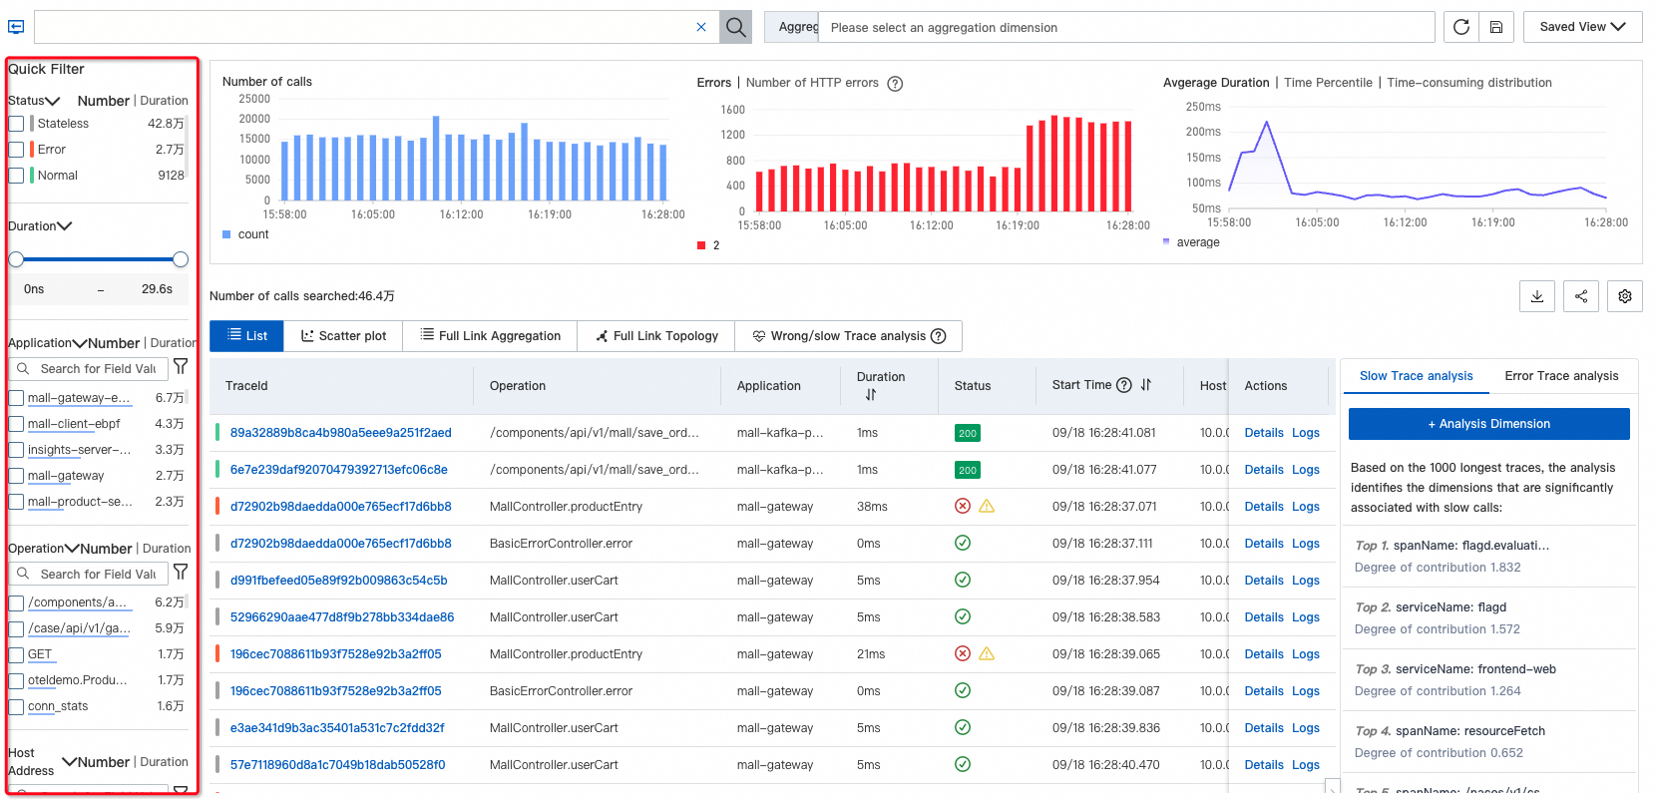The image size is (1658, 799).
Task: Check the insights-server application checkbox
Action: click(16, 450)
